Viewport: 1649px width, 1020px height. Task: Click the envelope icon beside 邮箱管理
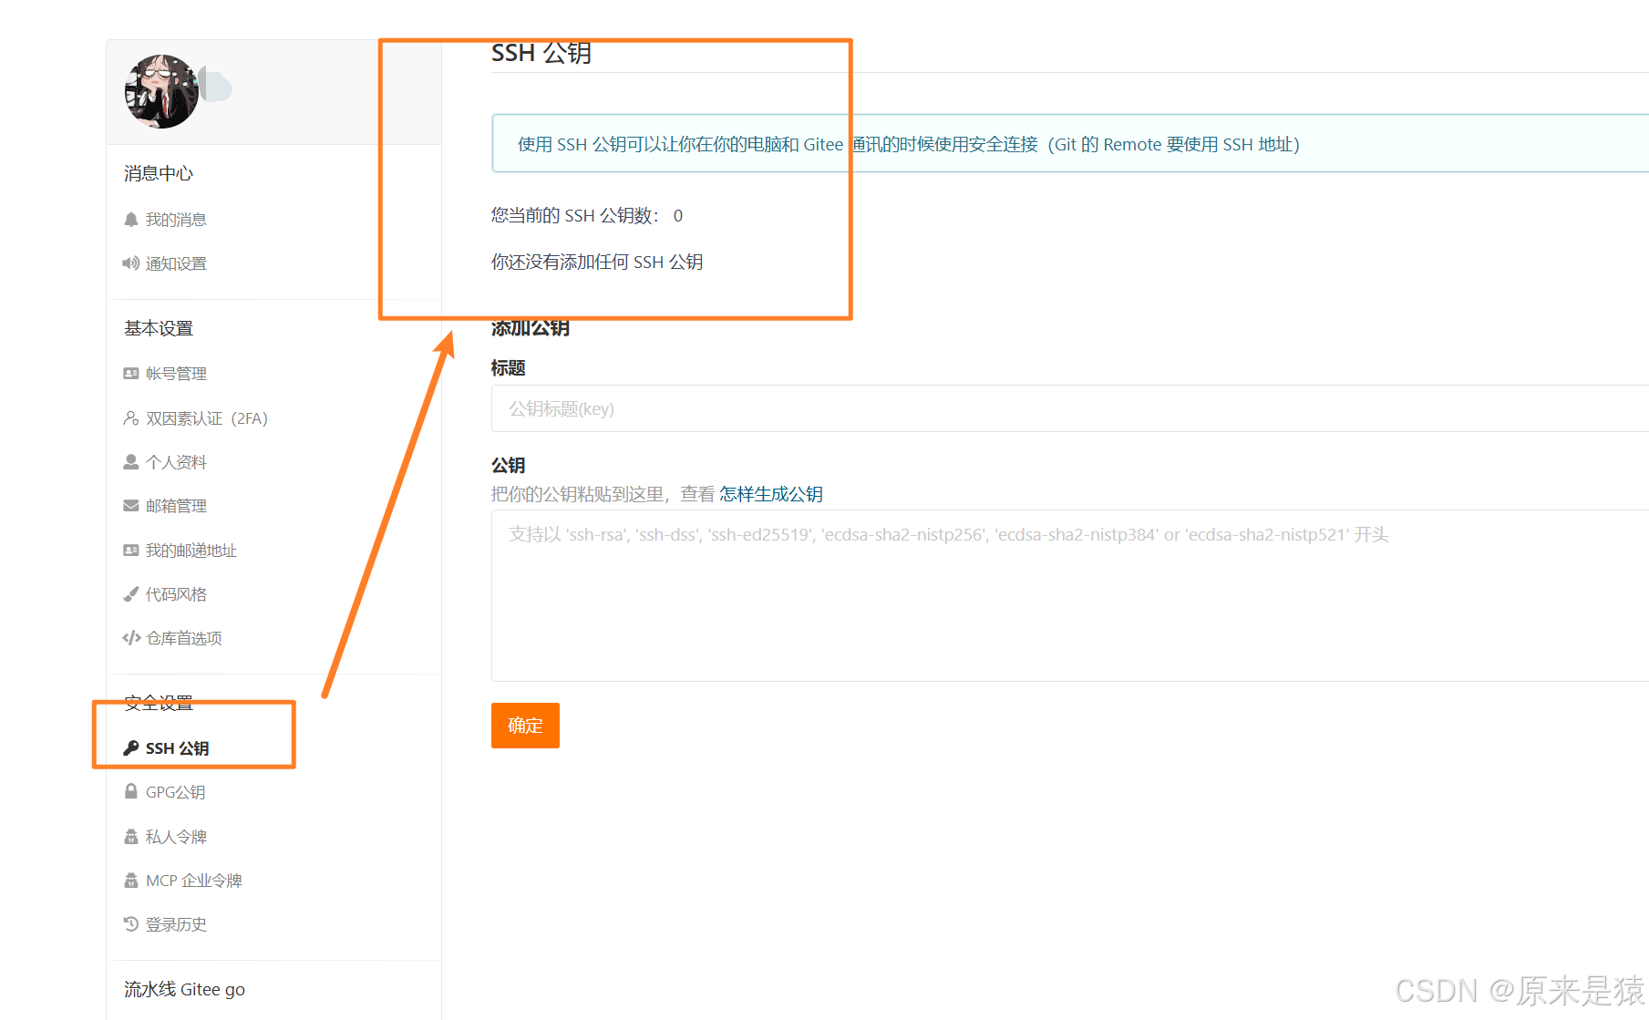click(131, 506)
